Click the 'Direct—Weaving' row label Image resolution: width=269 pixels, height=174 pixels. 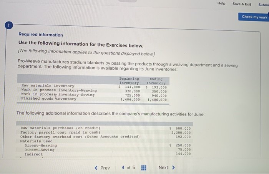point(40,146)
